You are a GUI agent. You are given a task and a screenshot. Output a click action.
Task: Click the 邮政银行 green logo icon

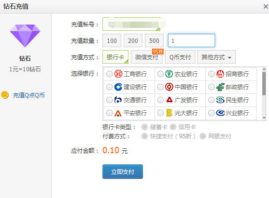[x=220, y=87]
